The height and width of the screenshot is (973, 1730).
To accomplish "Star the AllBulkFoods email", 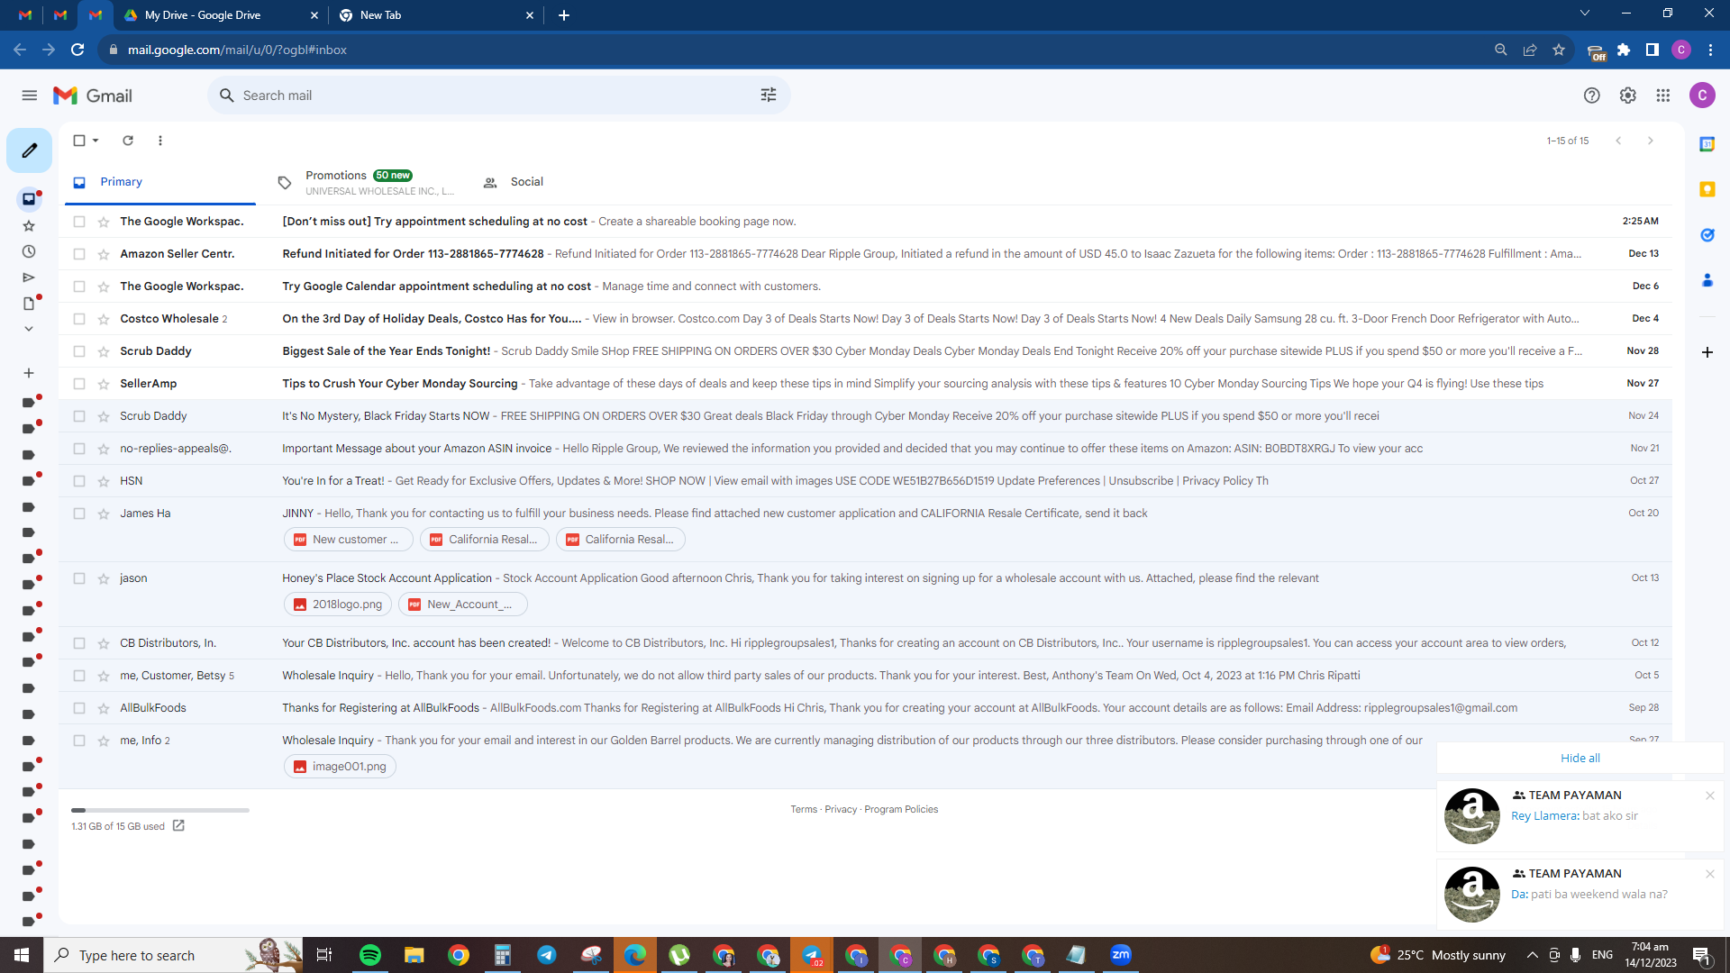I will coord(104,708).
